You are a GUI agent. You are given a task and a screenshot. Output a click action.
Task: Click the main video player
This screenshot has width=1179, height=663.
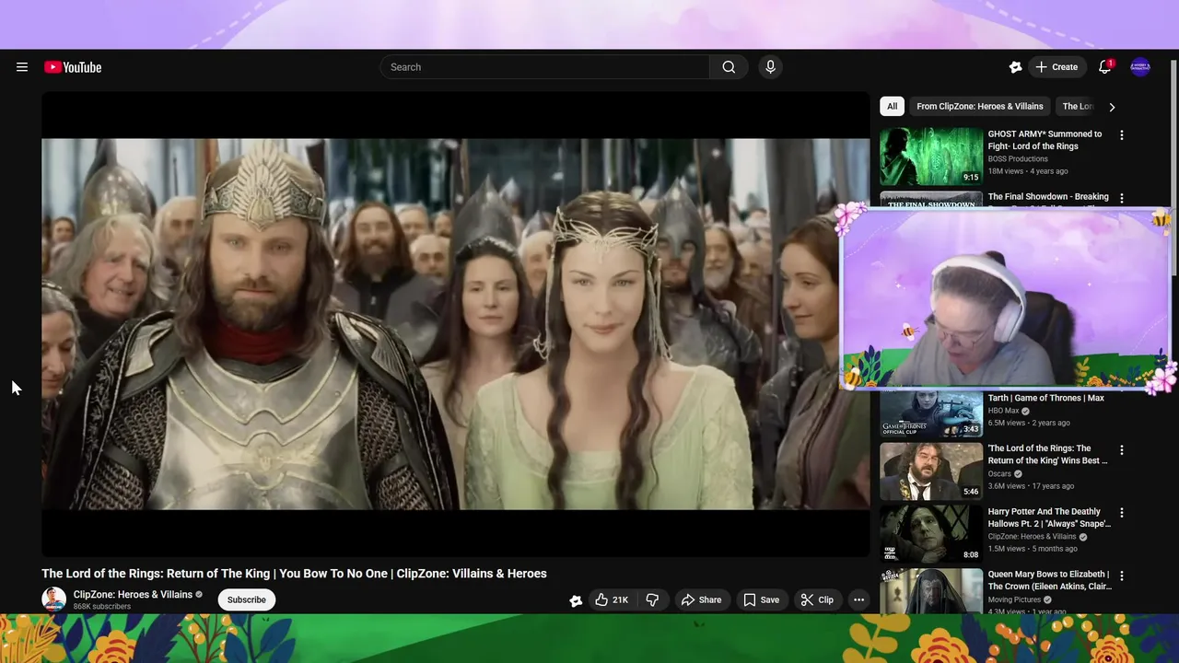tap(456, 324)
